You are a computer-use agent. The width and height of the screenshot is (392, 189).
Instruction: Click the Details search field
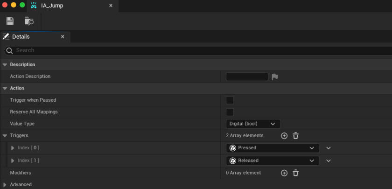pos(187,50)
